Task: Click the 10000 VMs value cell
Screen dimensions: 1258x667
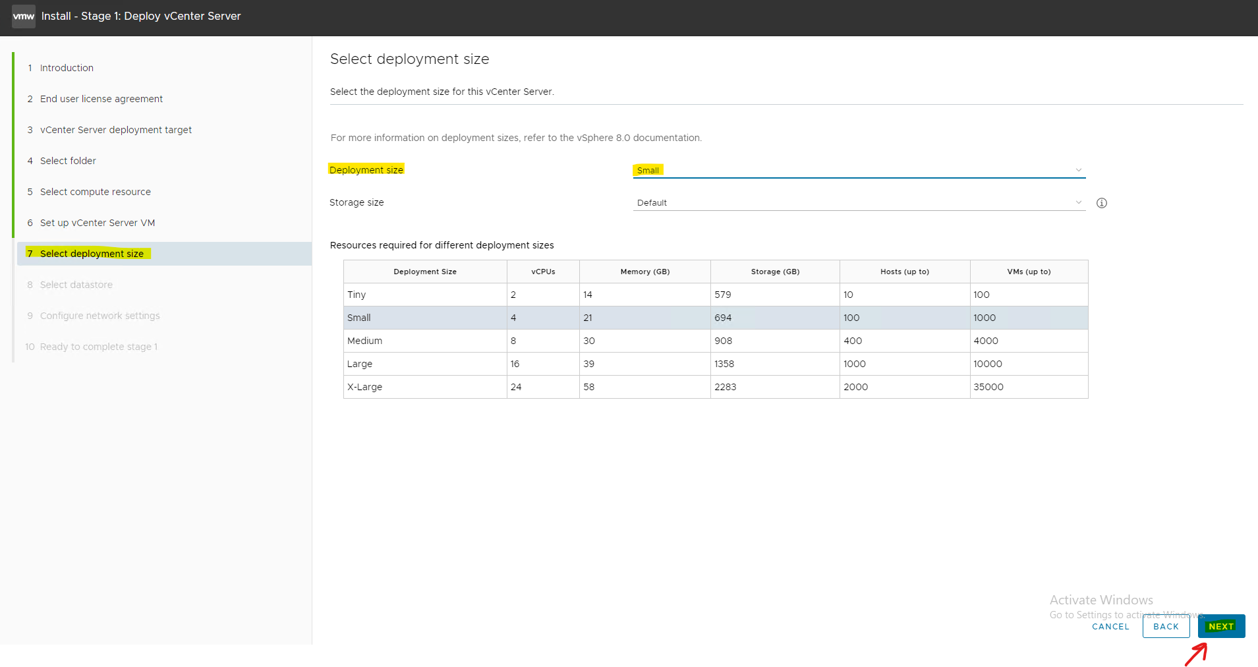Action: (1029, 364)
